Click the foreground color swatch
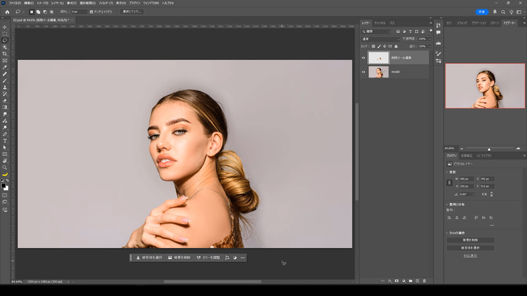This screenshot has width=527, height=296. 3,185
